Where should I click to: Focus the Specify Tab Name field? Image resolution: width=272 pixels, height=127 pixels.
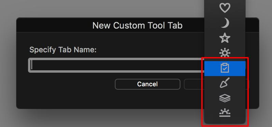[x=116, y=65]
